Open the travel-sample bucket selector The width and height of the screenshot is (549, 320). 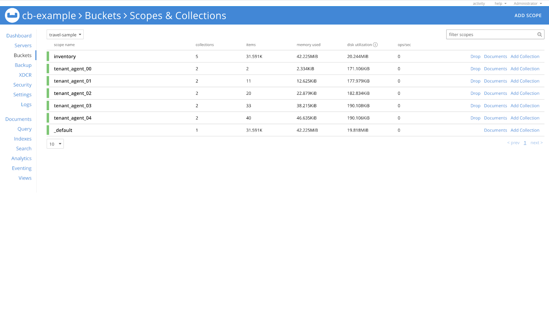click(x=65, y=34)
